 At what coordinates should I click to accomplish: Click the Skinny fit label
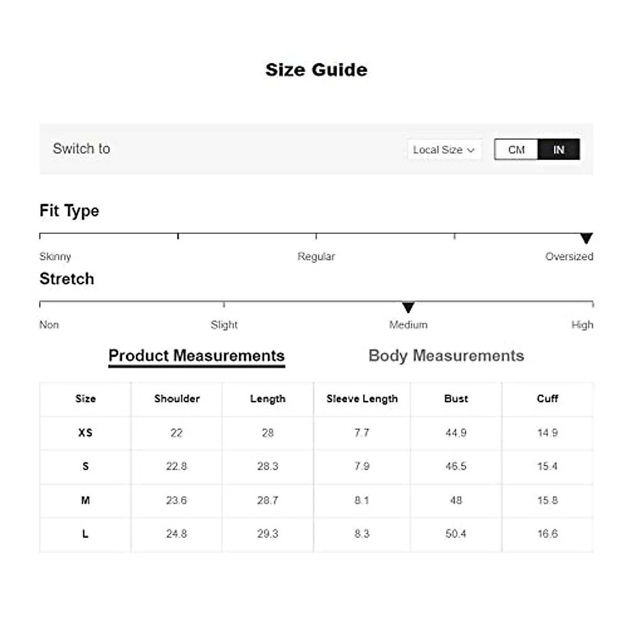coord(55,256)
